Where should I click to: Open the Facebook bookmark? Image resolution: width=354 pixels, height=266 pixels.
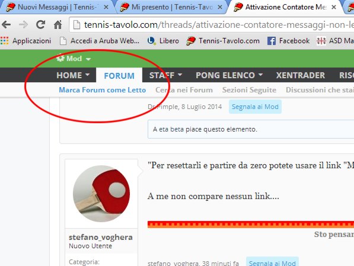tap(288, 41)
